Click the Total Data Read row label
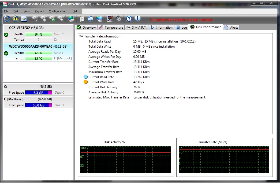 pos(99,41)
